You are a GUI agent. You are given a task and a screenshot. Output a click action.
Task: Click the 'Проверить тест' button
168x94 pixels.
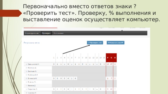tap(95, 43)
